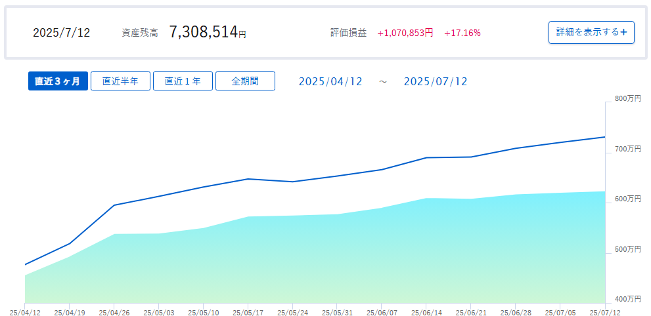Switch to the 直近半年 period tab
The width and height of the screenshot is (651, 316).
pyautogui.click(x=120, y=81)
